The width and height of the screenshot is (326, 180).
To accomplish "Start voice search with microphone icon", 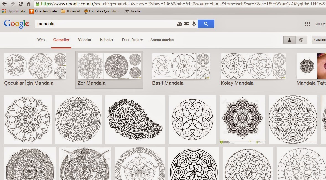I will 194,24.
